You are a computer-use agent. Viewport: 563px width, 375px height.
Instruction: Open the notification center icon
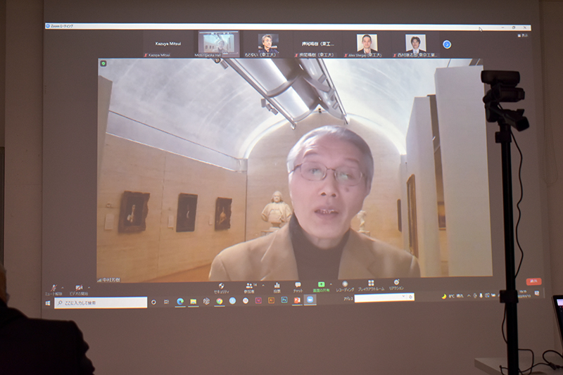(x=537, y=293)
